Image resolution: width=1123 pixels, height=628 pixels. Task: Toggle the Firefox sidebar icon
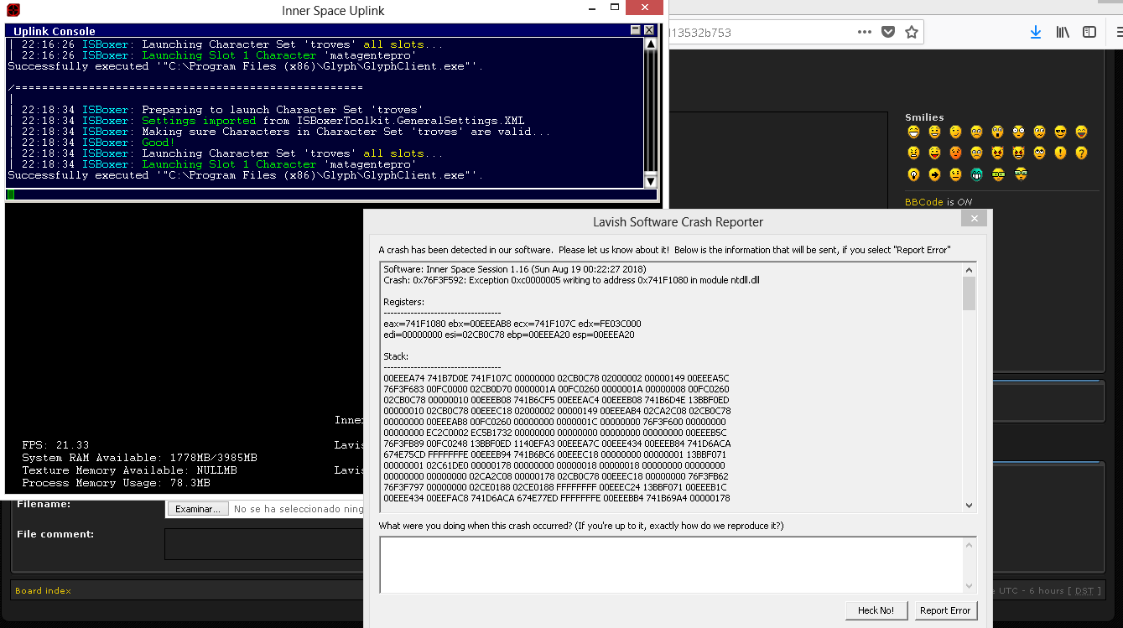pos(1089,32)
